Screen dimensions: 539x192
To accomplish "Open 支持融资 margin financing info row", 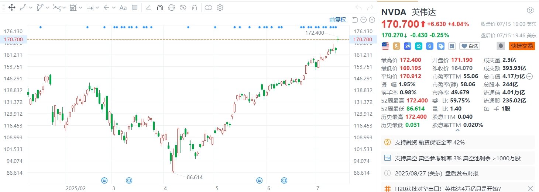I will pos(458,142).
